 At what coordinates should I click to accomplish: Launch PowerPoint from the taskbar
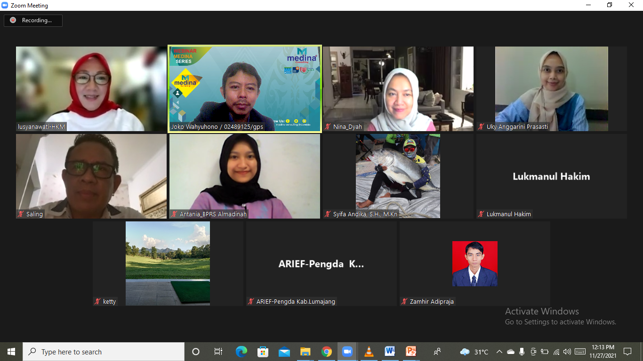pos(411,352)
